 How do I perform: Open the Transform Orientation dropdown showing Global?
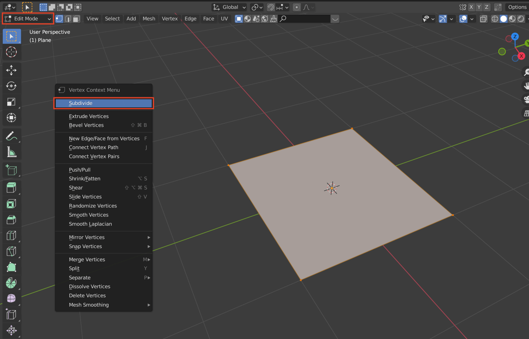[229, 7]
